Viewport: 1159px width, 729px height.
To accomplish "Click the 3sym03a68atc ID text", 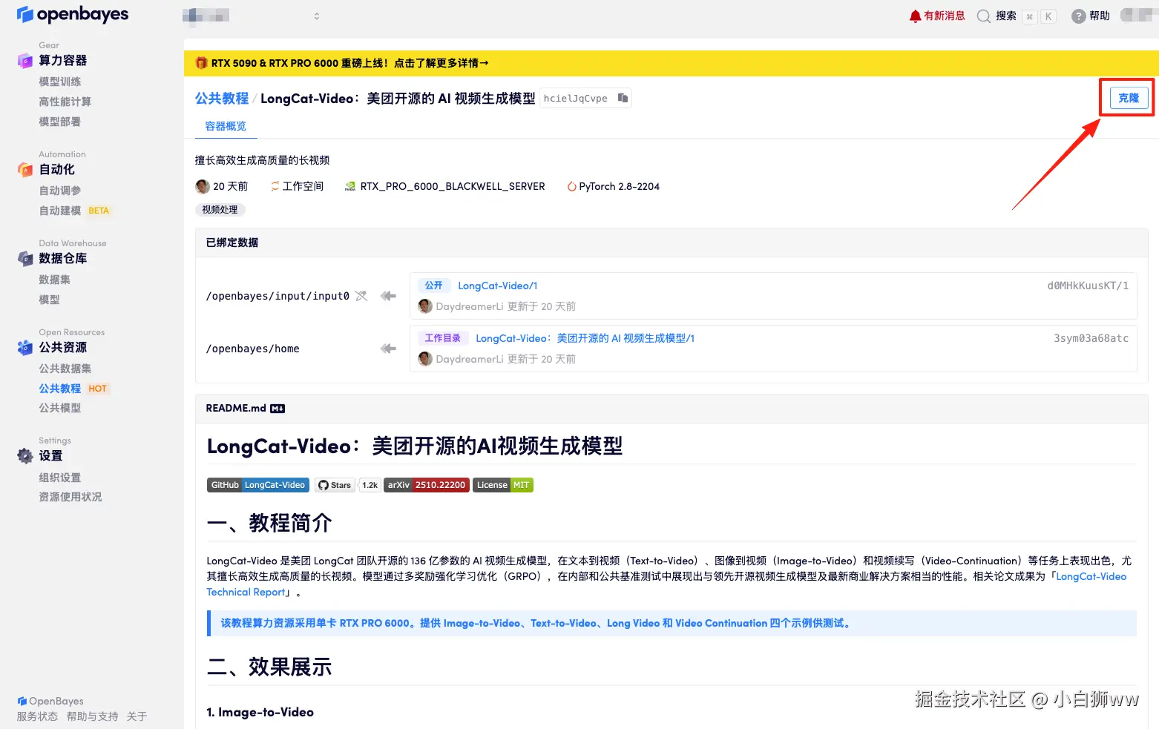I will tap(1091, 338).
